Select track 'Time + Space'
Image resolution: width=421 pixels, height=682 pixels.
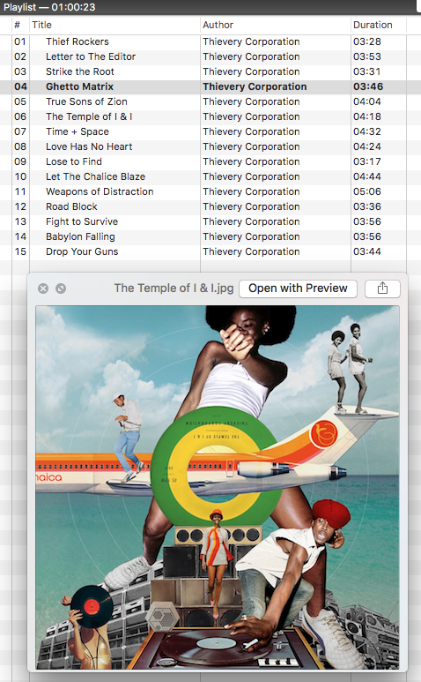(x=78, y=131)
